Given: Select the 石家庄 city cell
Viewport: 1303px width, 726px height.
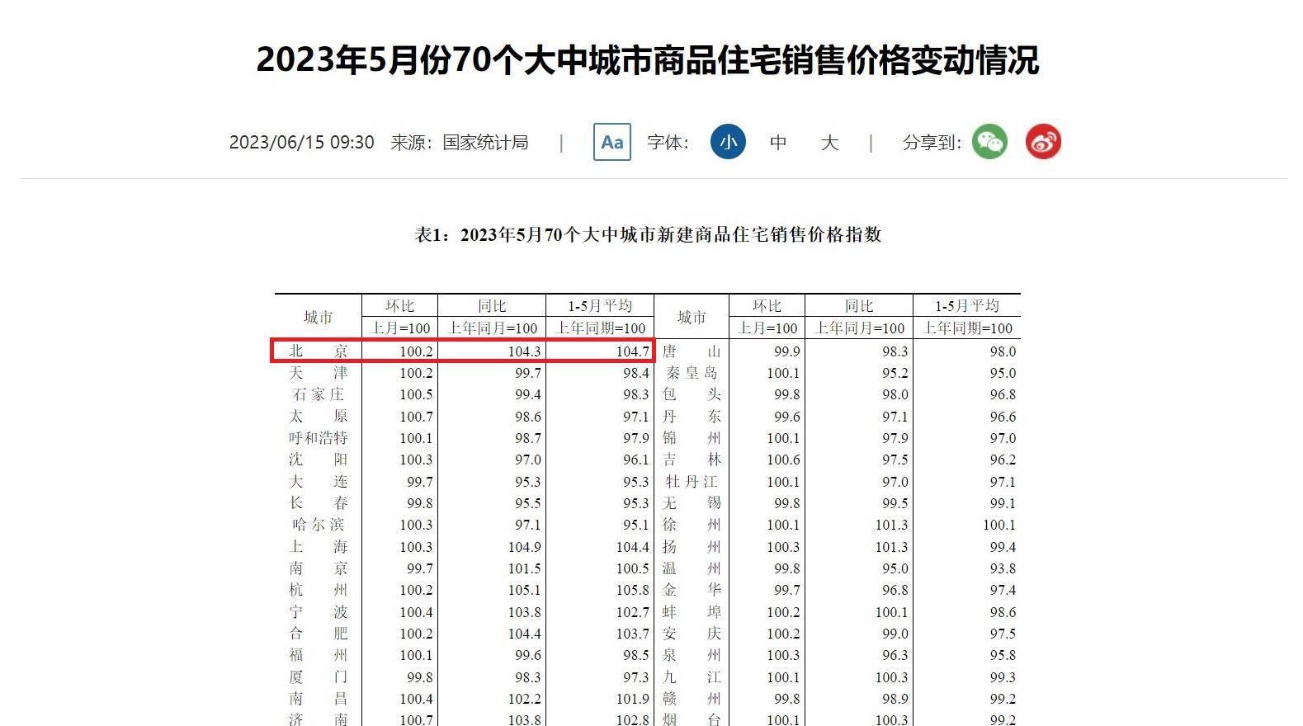Looking at the screenshot, I should click(318, 394).
